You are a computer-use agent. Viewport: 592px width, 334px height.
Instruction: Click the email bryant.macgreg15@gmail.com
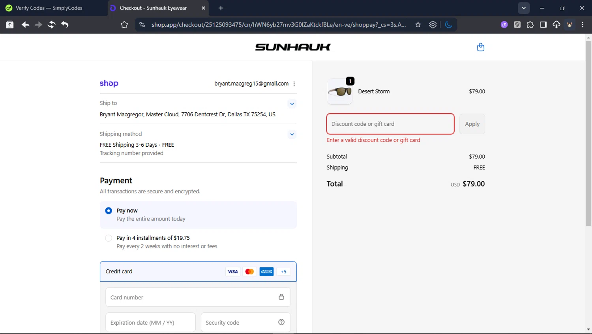251,84
